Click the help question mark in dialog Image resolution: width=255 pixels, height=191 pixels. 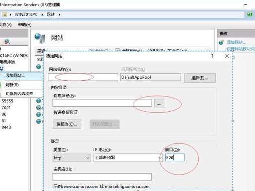click(x=212, y=56)
